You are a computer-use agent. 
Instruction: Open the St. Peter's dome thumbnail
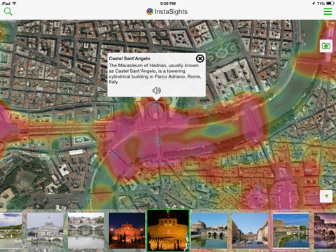pyautogui.click(x=45, y=230)
